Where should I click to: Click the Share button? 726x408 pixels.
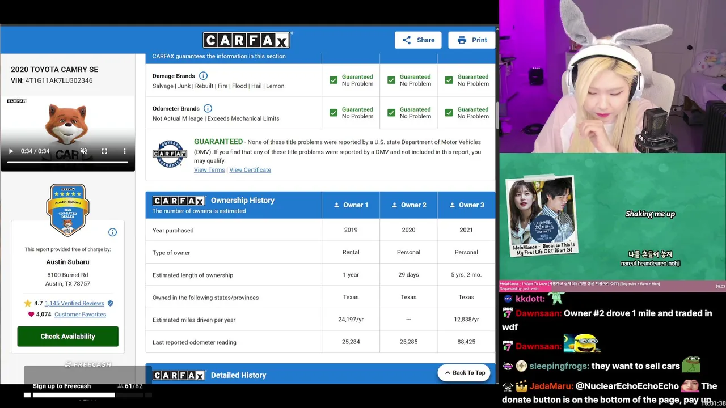tap(418, 40)
